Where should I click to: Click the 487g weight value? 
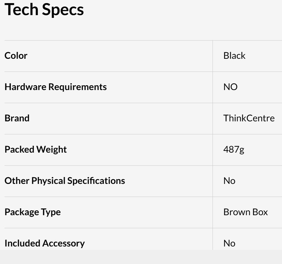coord(234,150)
